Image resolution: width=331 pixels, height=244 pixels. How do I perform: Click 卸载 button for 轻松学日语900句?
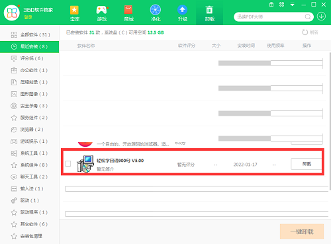307,164
